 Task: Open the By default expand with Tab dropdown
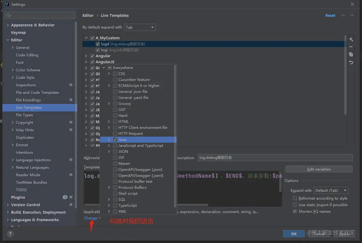(x=140, y=27)
